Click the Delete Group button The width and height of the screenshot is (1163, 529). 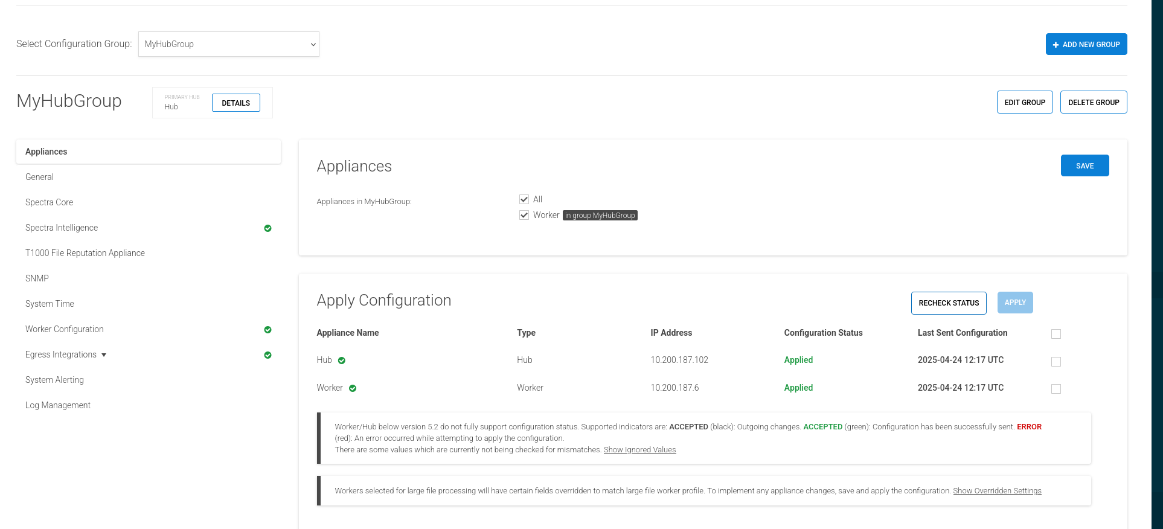point(1094,102)
